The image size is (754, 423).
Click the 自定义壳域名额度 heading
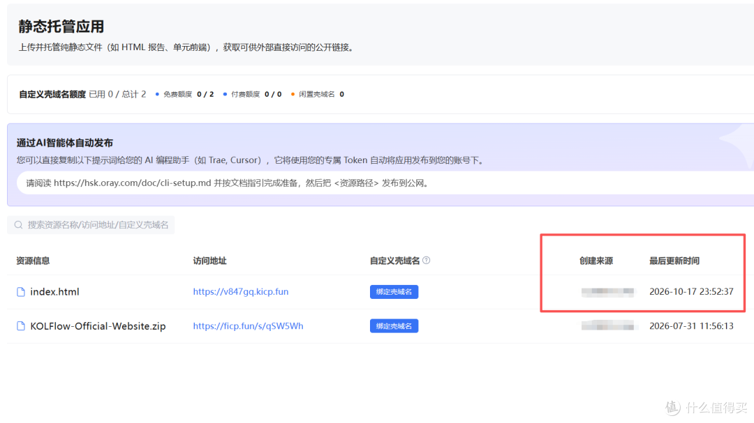52,94
